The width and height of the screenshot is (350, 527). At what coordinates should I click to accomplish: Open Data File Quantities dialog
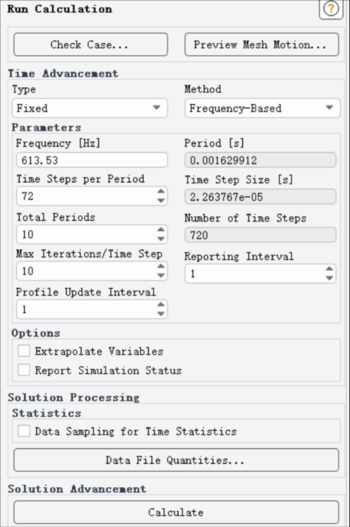tap(176, 460)
